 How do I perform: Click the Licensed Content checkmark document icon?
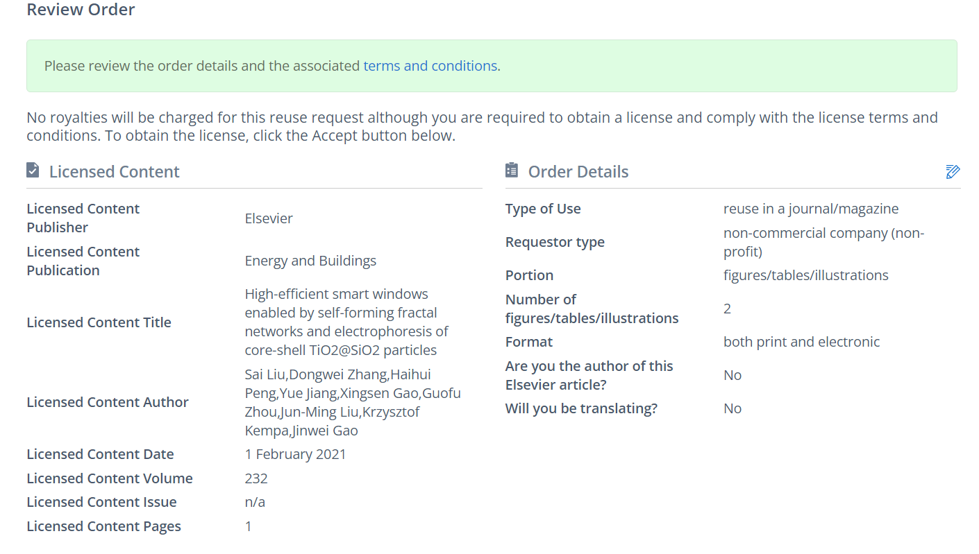tap(33, 170)
